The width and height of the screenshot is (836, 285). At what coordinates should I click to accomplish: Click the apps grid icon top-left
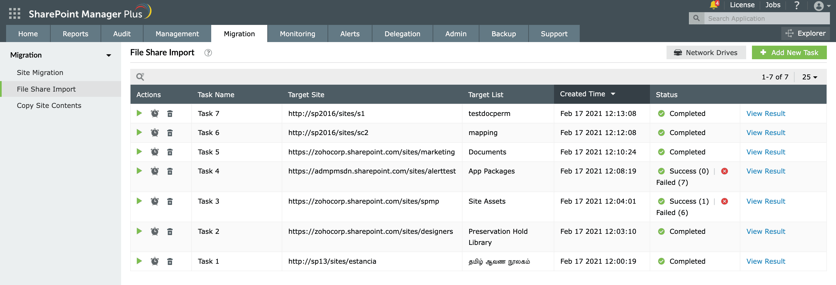pyautogui.click(x=14, y=13)
